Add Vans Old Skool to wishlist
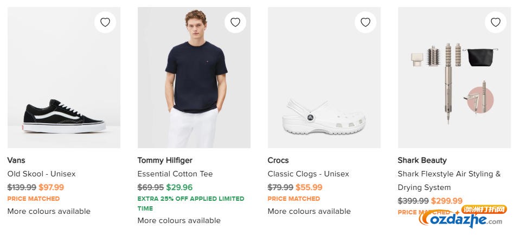519x235 pixels. 105,22
